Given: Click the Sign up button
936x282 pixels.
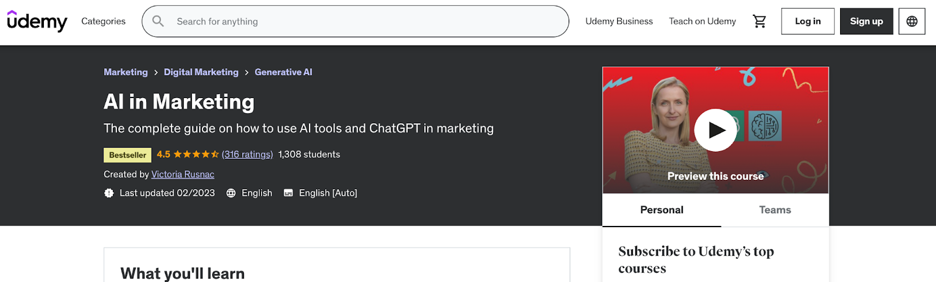Looking at the screenshot, I should [x=866, y=22].
